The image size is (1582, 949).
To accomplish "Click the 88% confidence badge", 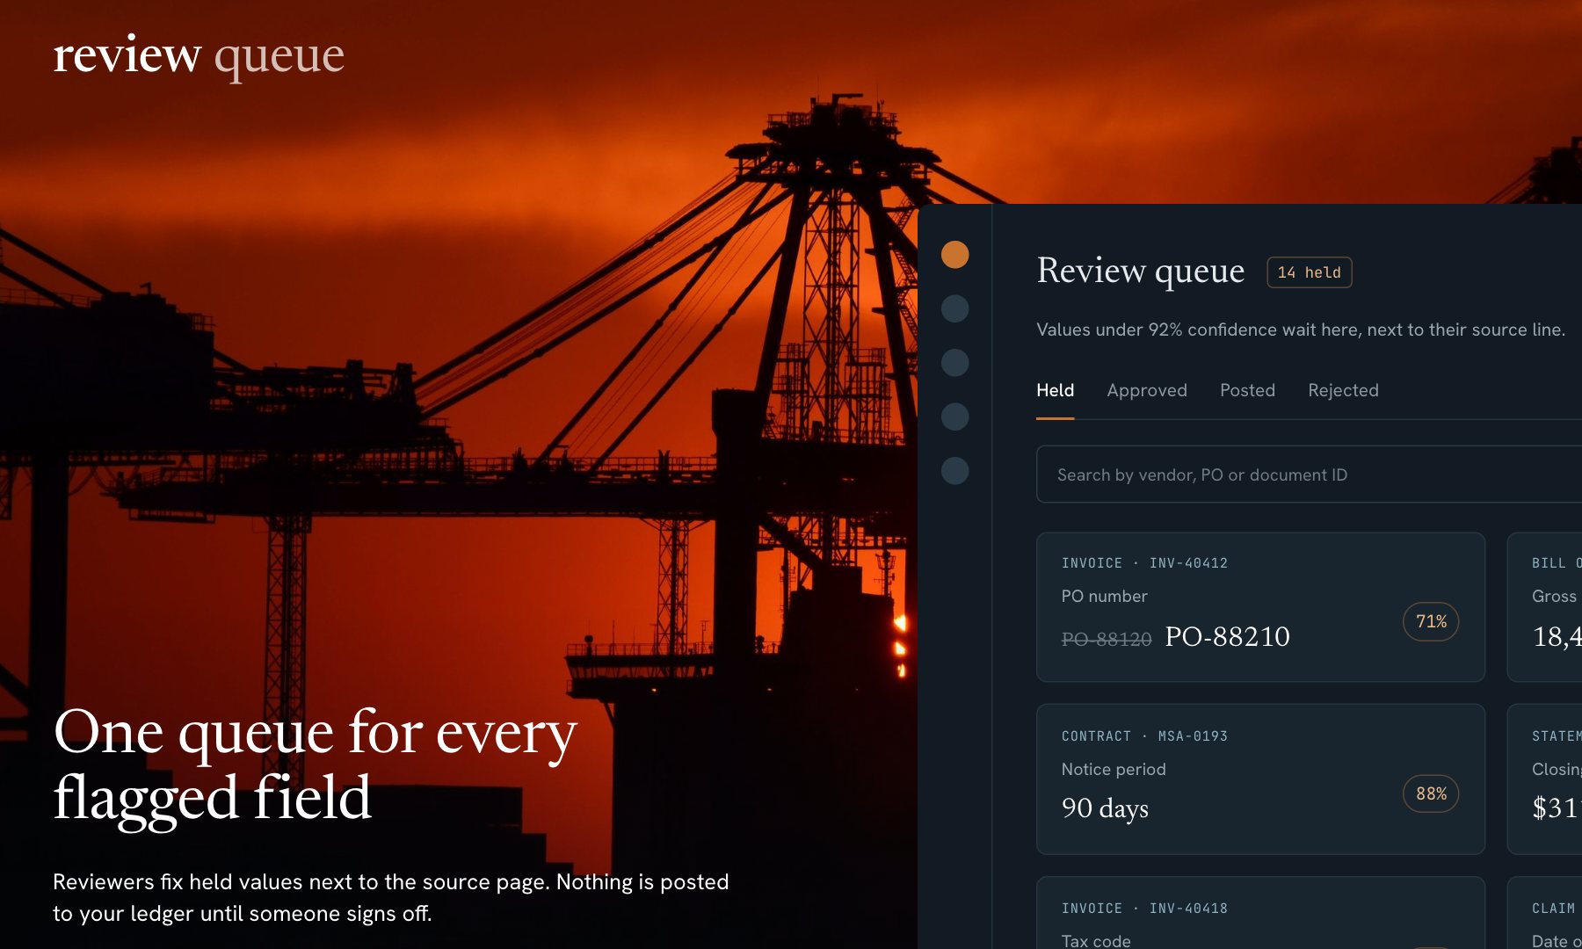I will pyautogui.click(x=1431, y=793).
